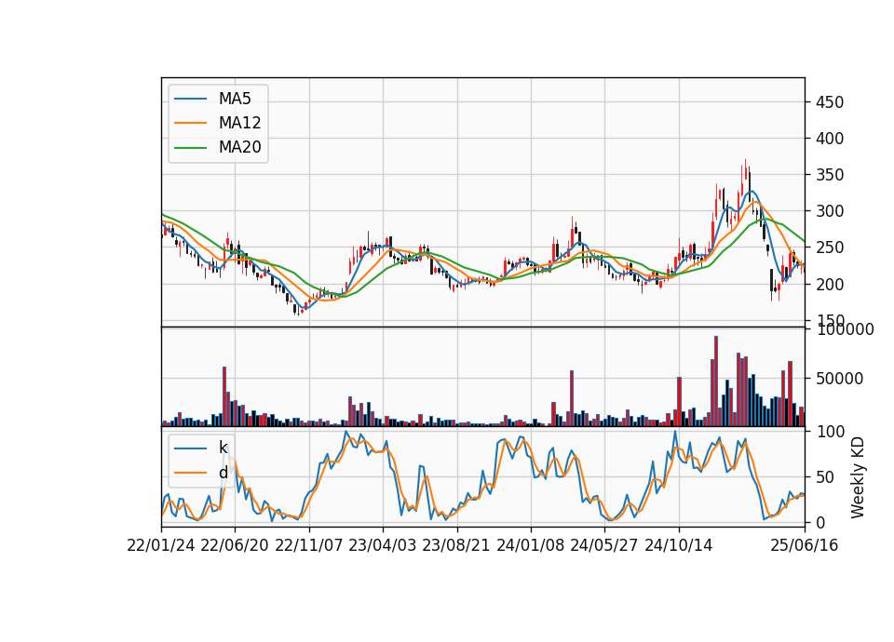Select the 23/04/03 date tick label

pyautogui.click(x=383, y=545)
